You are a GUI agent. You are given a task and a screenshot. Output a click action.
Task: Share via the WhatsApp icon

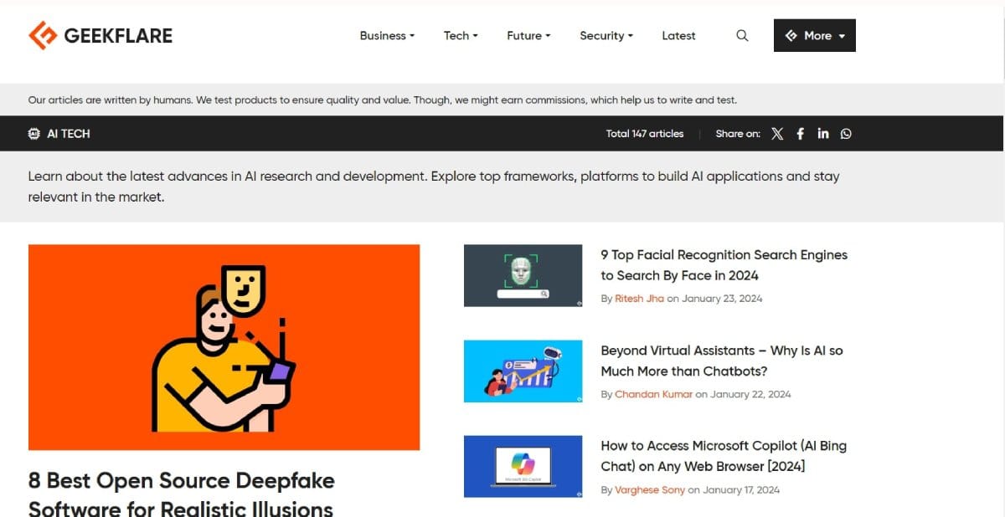[x=846, y=133]
